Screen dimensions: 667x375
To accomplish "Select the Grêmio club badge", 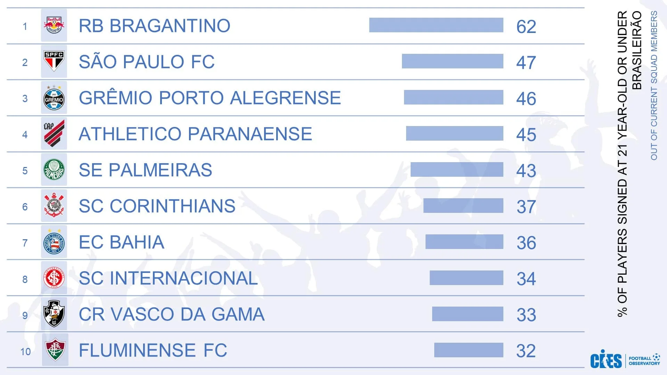I will point(54,98).
